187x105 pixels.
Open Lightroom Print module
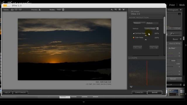(x=172, y=5)
